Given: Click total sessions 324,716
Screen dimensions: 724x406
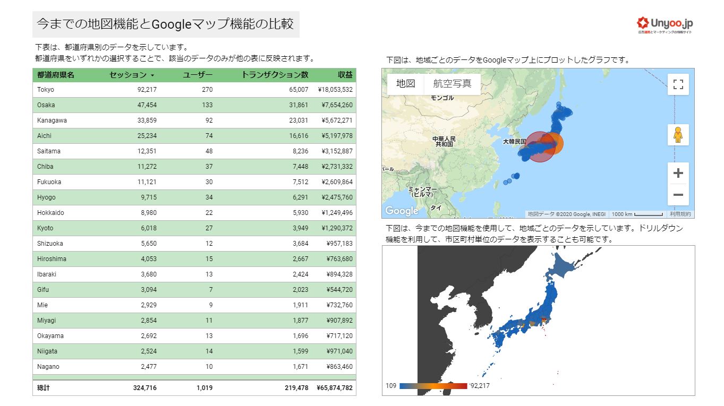Looking at the screenshot, I should [x=145, y=388].
